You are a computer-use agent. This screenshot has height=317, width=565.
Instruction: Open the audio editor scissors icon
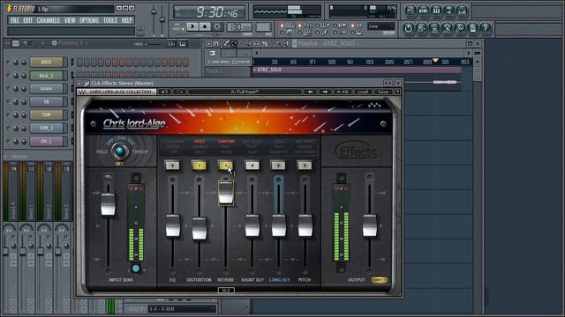click(x=448, y=28)
